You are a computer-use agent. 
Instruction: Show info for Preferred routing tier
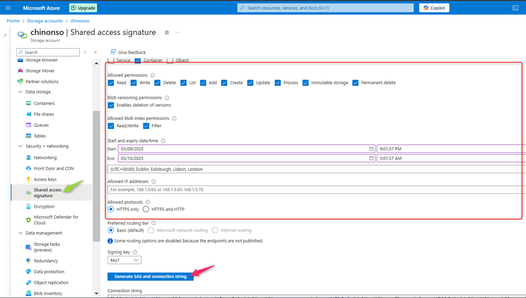(x=154, y=223)
